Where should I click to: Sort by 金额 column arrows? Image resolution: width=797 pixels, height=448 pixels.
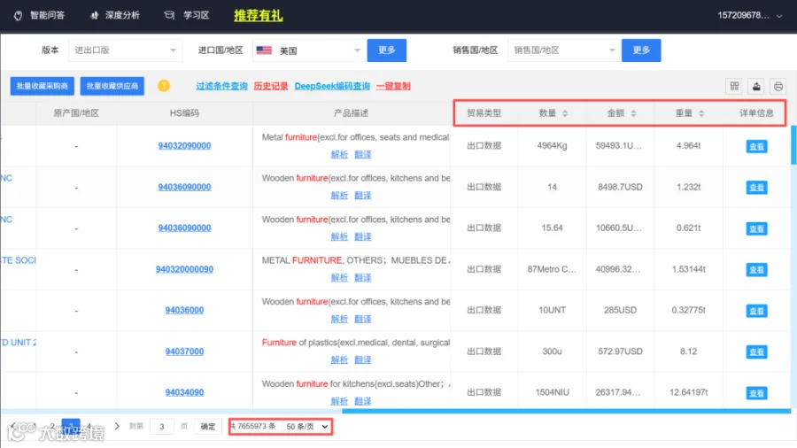633,113
